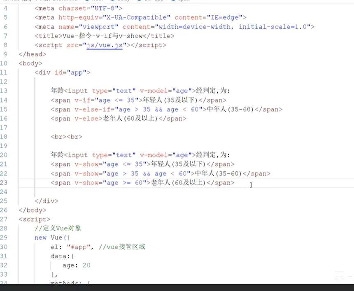The height and width of the screenshot is (291, 354).
Task: Click the "#app" string on line 30
Action: pos(79,247)
